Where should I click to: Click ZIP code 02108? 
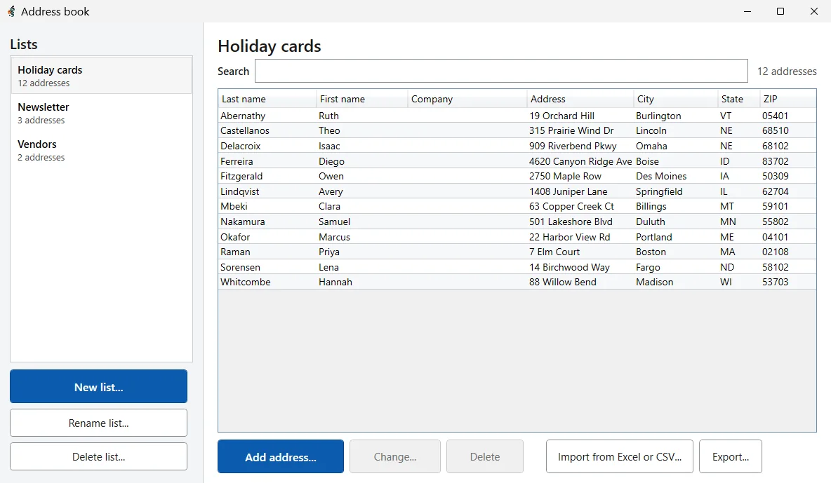pos(776,252)
